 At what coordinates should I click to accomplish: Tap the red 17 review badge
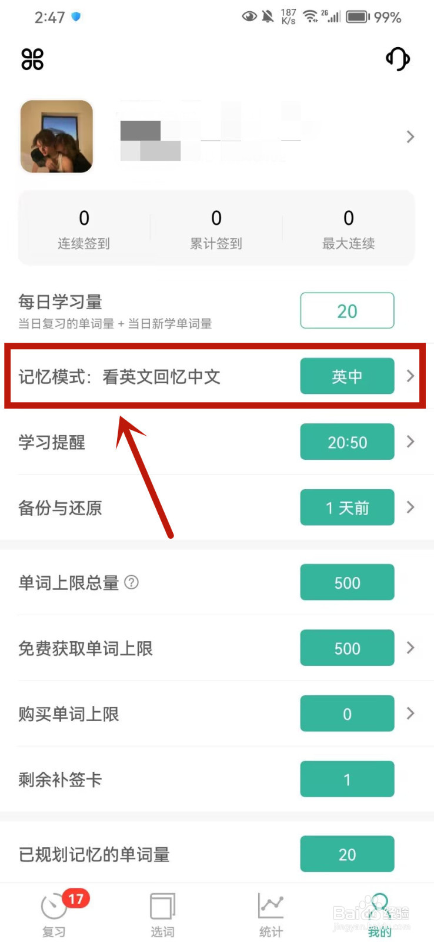(76, 899)
